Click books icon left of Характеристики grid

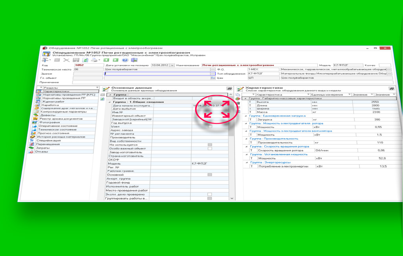pyautogui.click(x=238, y=99)
